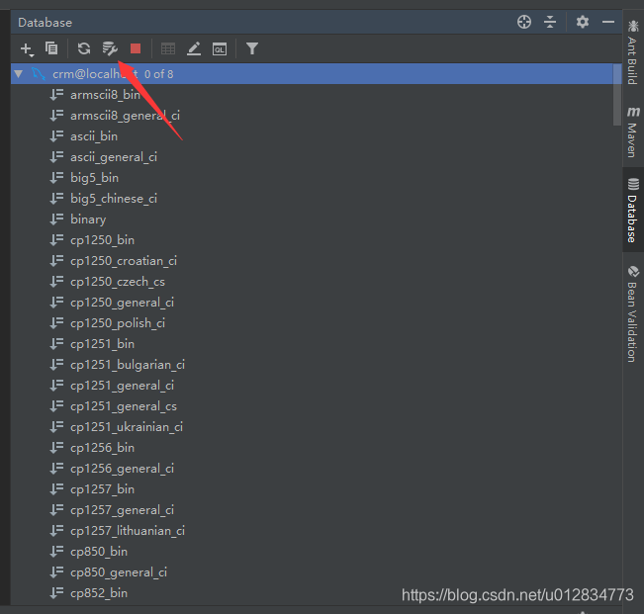Select the cp1256_general_ci collation

122,469
